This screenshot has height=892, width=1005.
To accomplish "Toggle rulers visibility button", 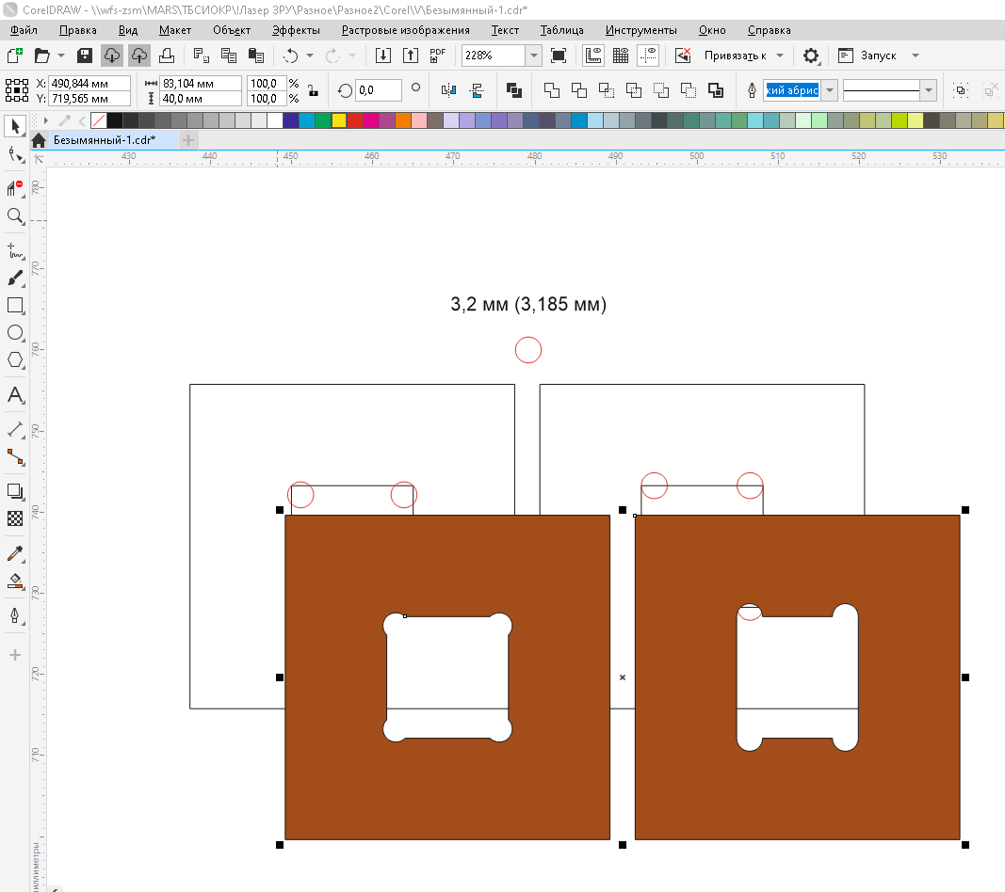I will pos(593,56).
